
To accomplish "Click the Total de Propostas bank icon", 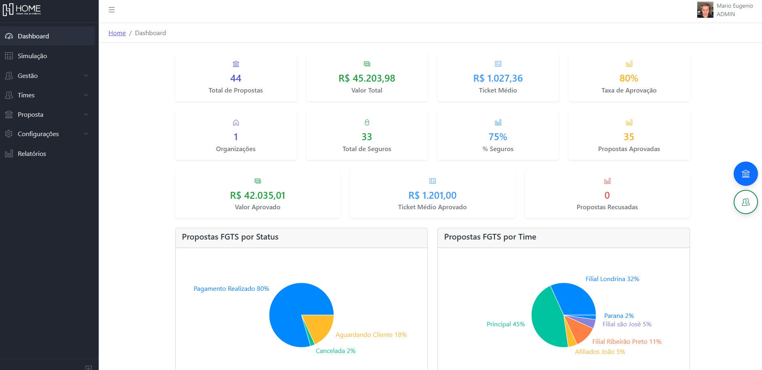I will (x=236, y=64).
